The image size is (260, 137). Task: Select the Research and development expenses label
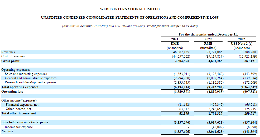click(31, 82)
